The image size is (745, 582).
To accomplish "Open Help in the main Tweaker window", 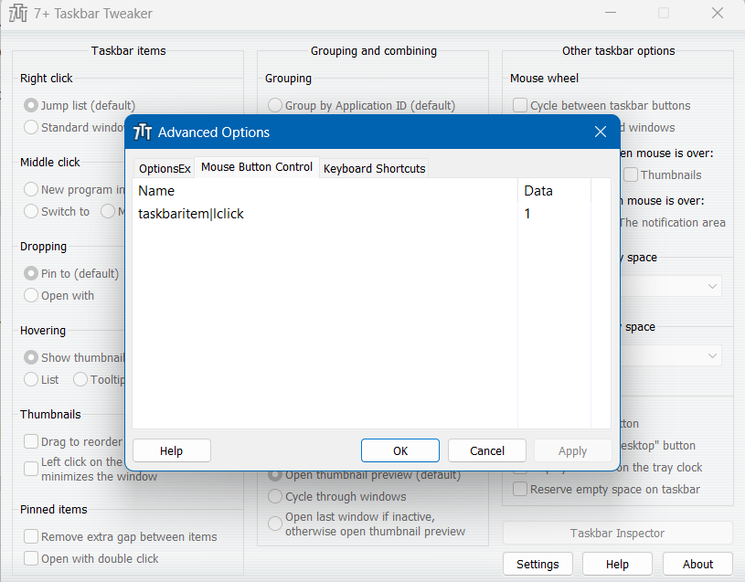I will tap(617, 564).
